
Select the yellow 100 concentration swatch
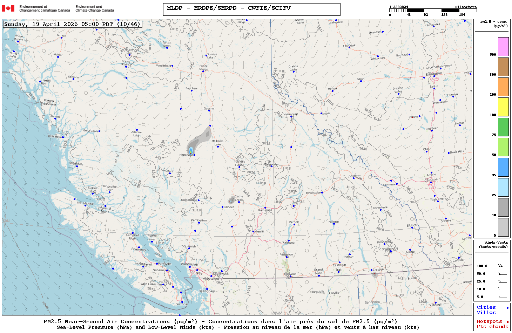[503, 107]
